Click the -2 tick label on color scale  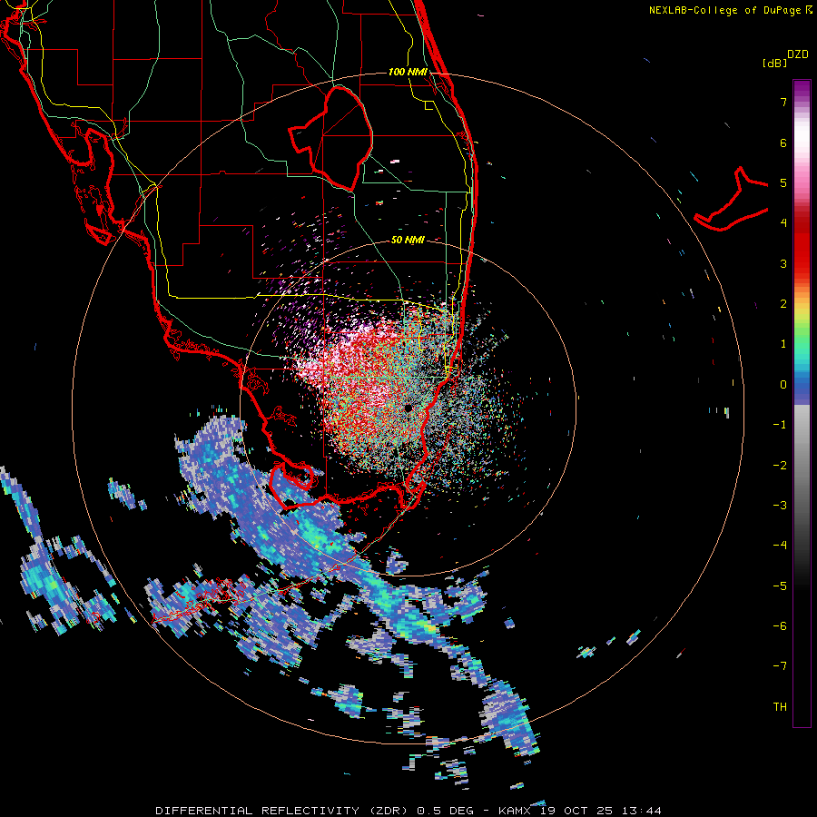point(780,465)
